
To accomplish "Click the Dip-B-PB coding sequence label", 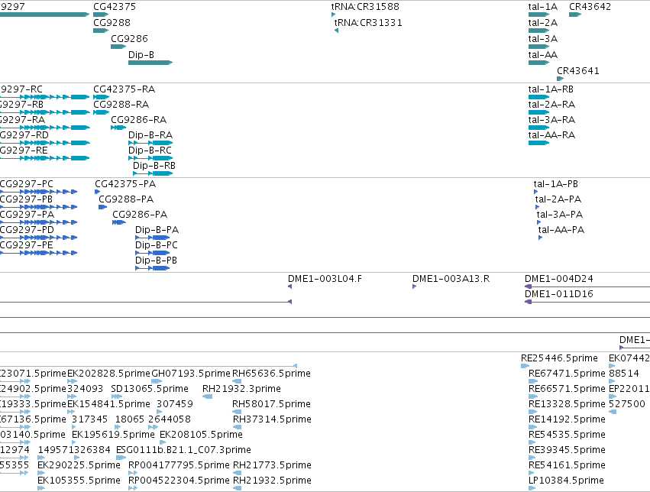I will [156, 261].
